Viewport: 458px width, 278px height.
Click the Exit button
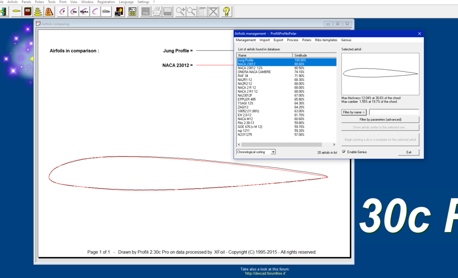409,152
